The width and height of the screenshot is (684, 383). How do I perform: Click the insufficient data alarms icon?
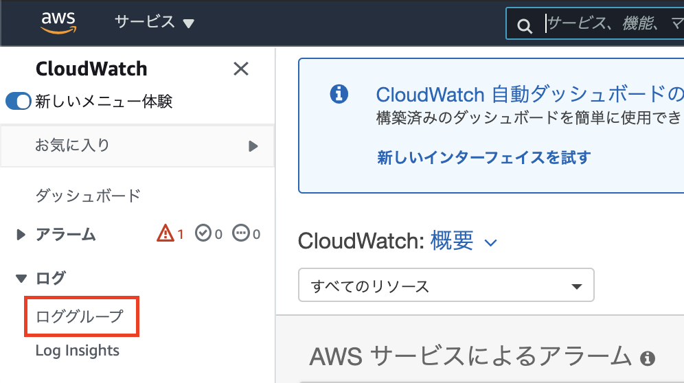click(241, 233)
